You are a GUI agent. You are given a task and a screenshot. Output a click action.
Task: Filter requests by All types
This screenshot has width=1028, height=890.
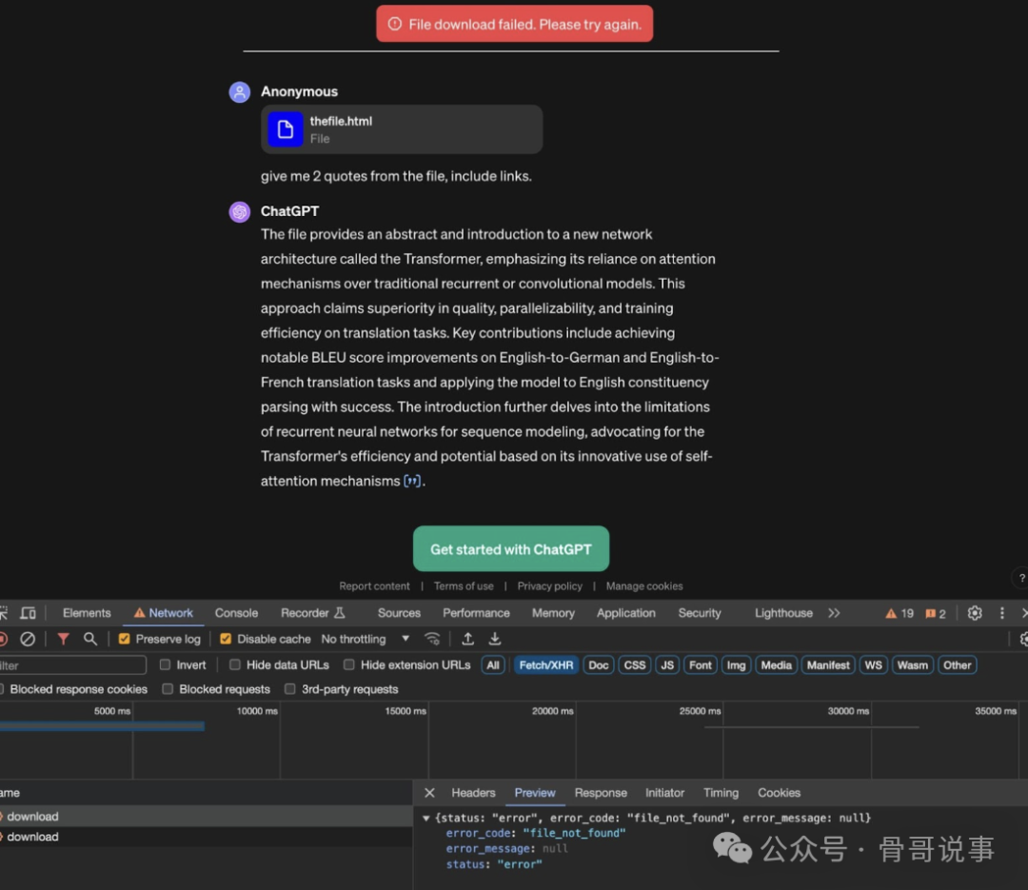(x=492, y=665)
